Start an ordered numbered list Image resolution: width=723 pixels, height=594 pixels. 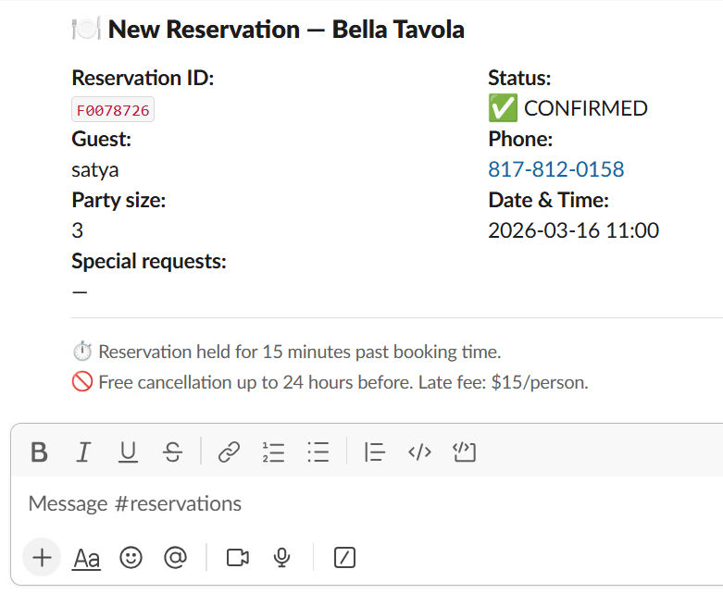[273, 452]
